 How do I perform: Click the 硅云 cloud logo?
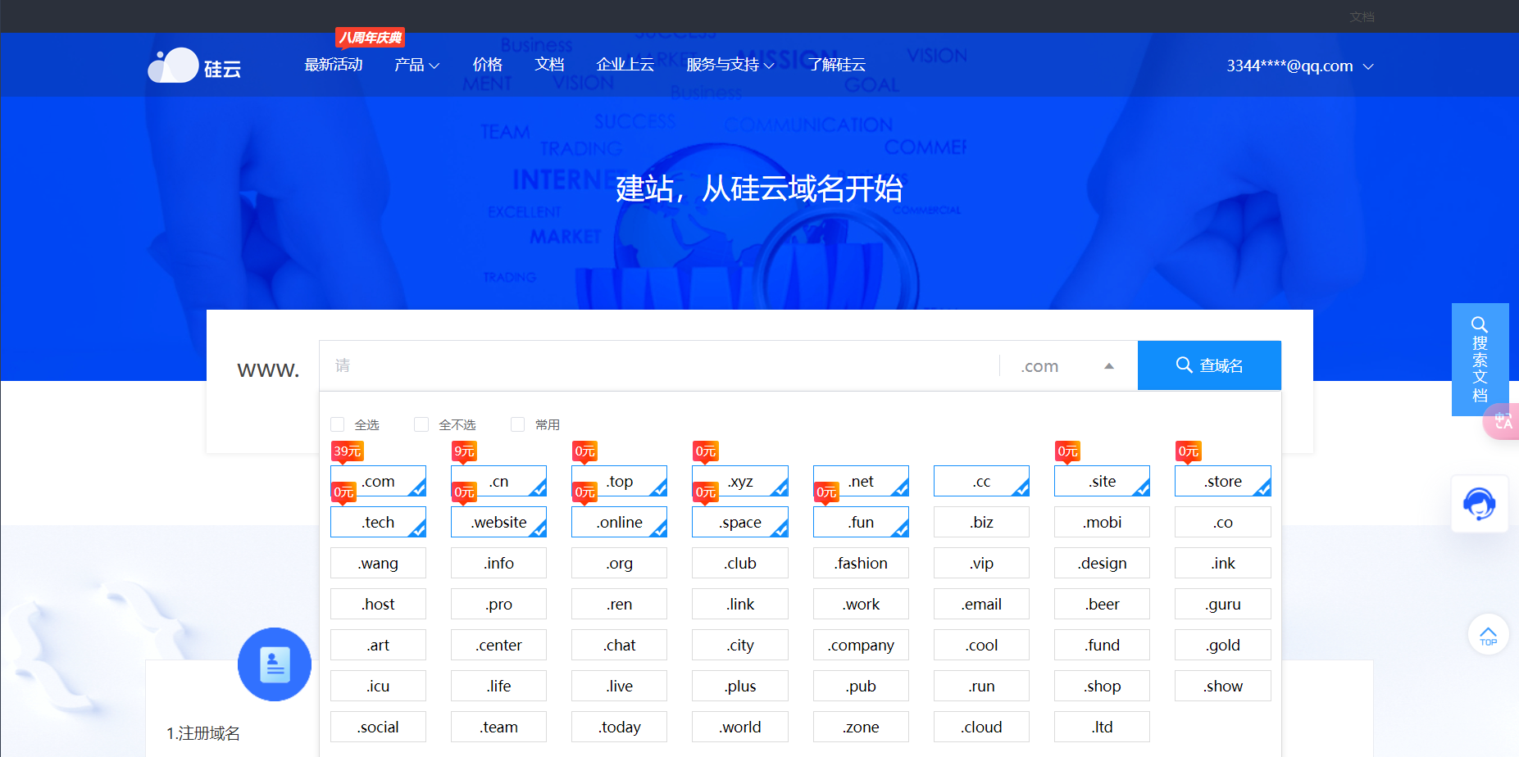click(x=194, y=66)
